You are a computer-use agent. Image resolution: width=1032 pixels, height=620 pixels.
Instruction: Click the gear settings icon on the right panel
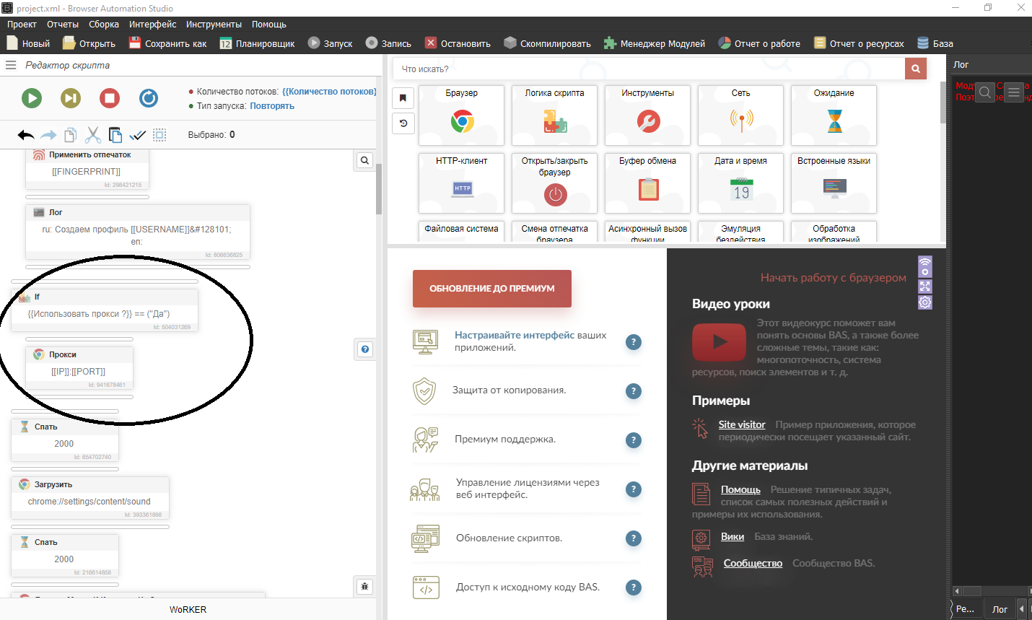(924, 302)
